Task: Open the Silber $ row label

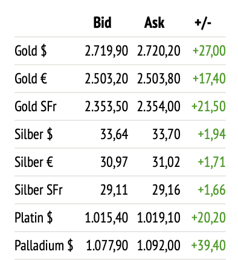Action: (x=34, y=134)
